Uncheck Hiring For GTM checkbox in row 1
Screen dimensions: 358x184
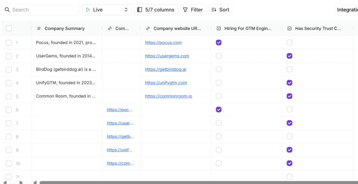pyautogui.click(x=219, y=43)
